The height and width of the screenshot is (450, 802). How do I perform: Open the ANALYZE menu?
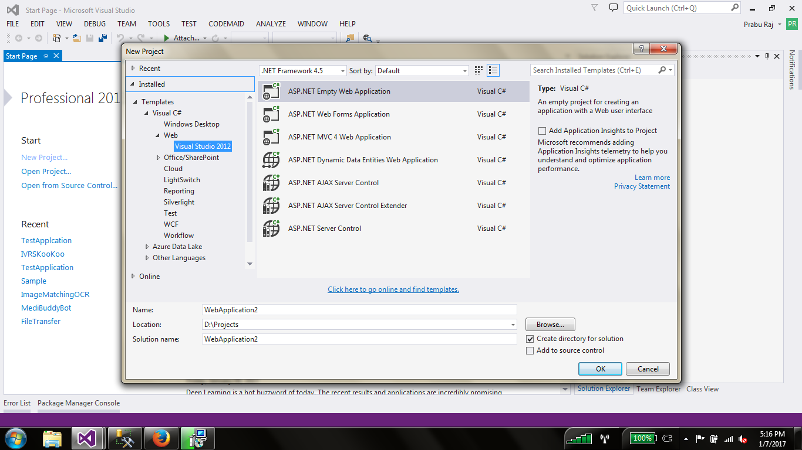pyautogui.click(x=271, y=24)
